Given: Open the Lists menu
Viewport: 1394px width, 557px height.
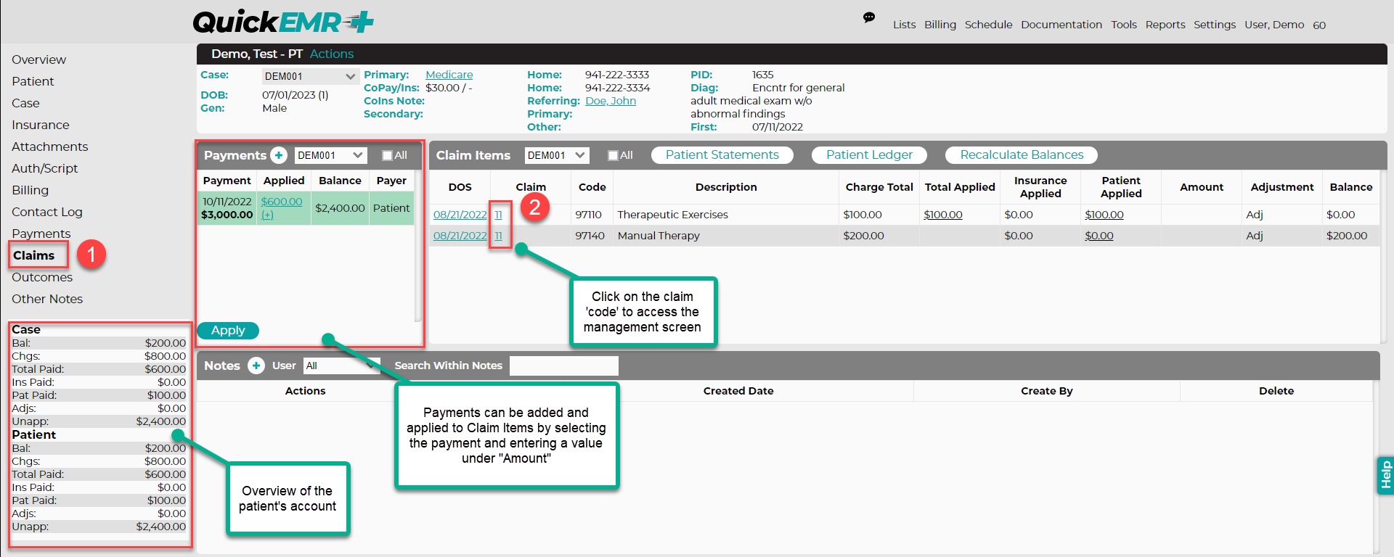Looking at the screenshot, I should point(904,25).
